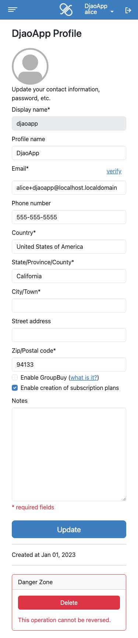Click the empty City/Town field

(69, 306)
